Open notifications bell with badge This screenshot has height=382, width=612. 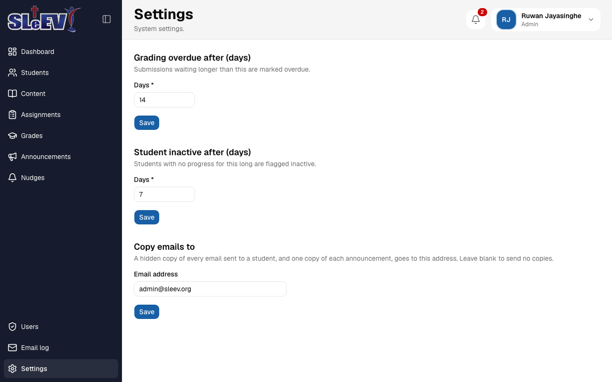coord(476,20)
